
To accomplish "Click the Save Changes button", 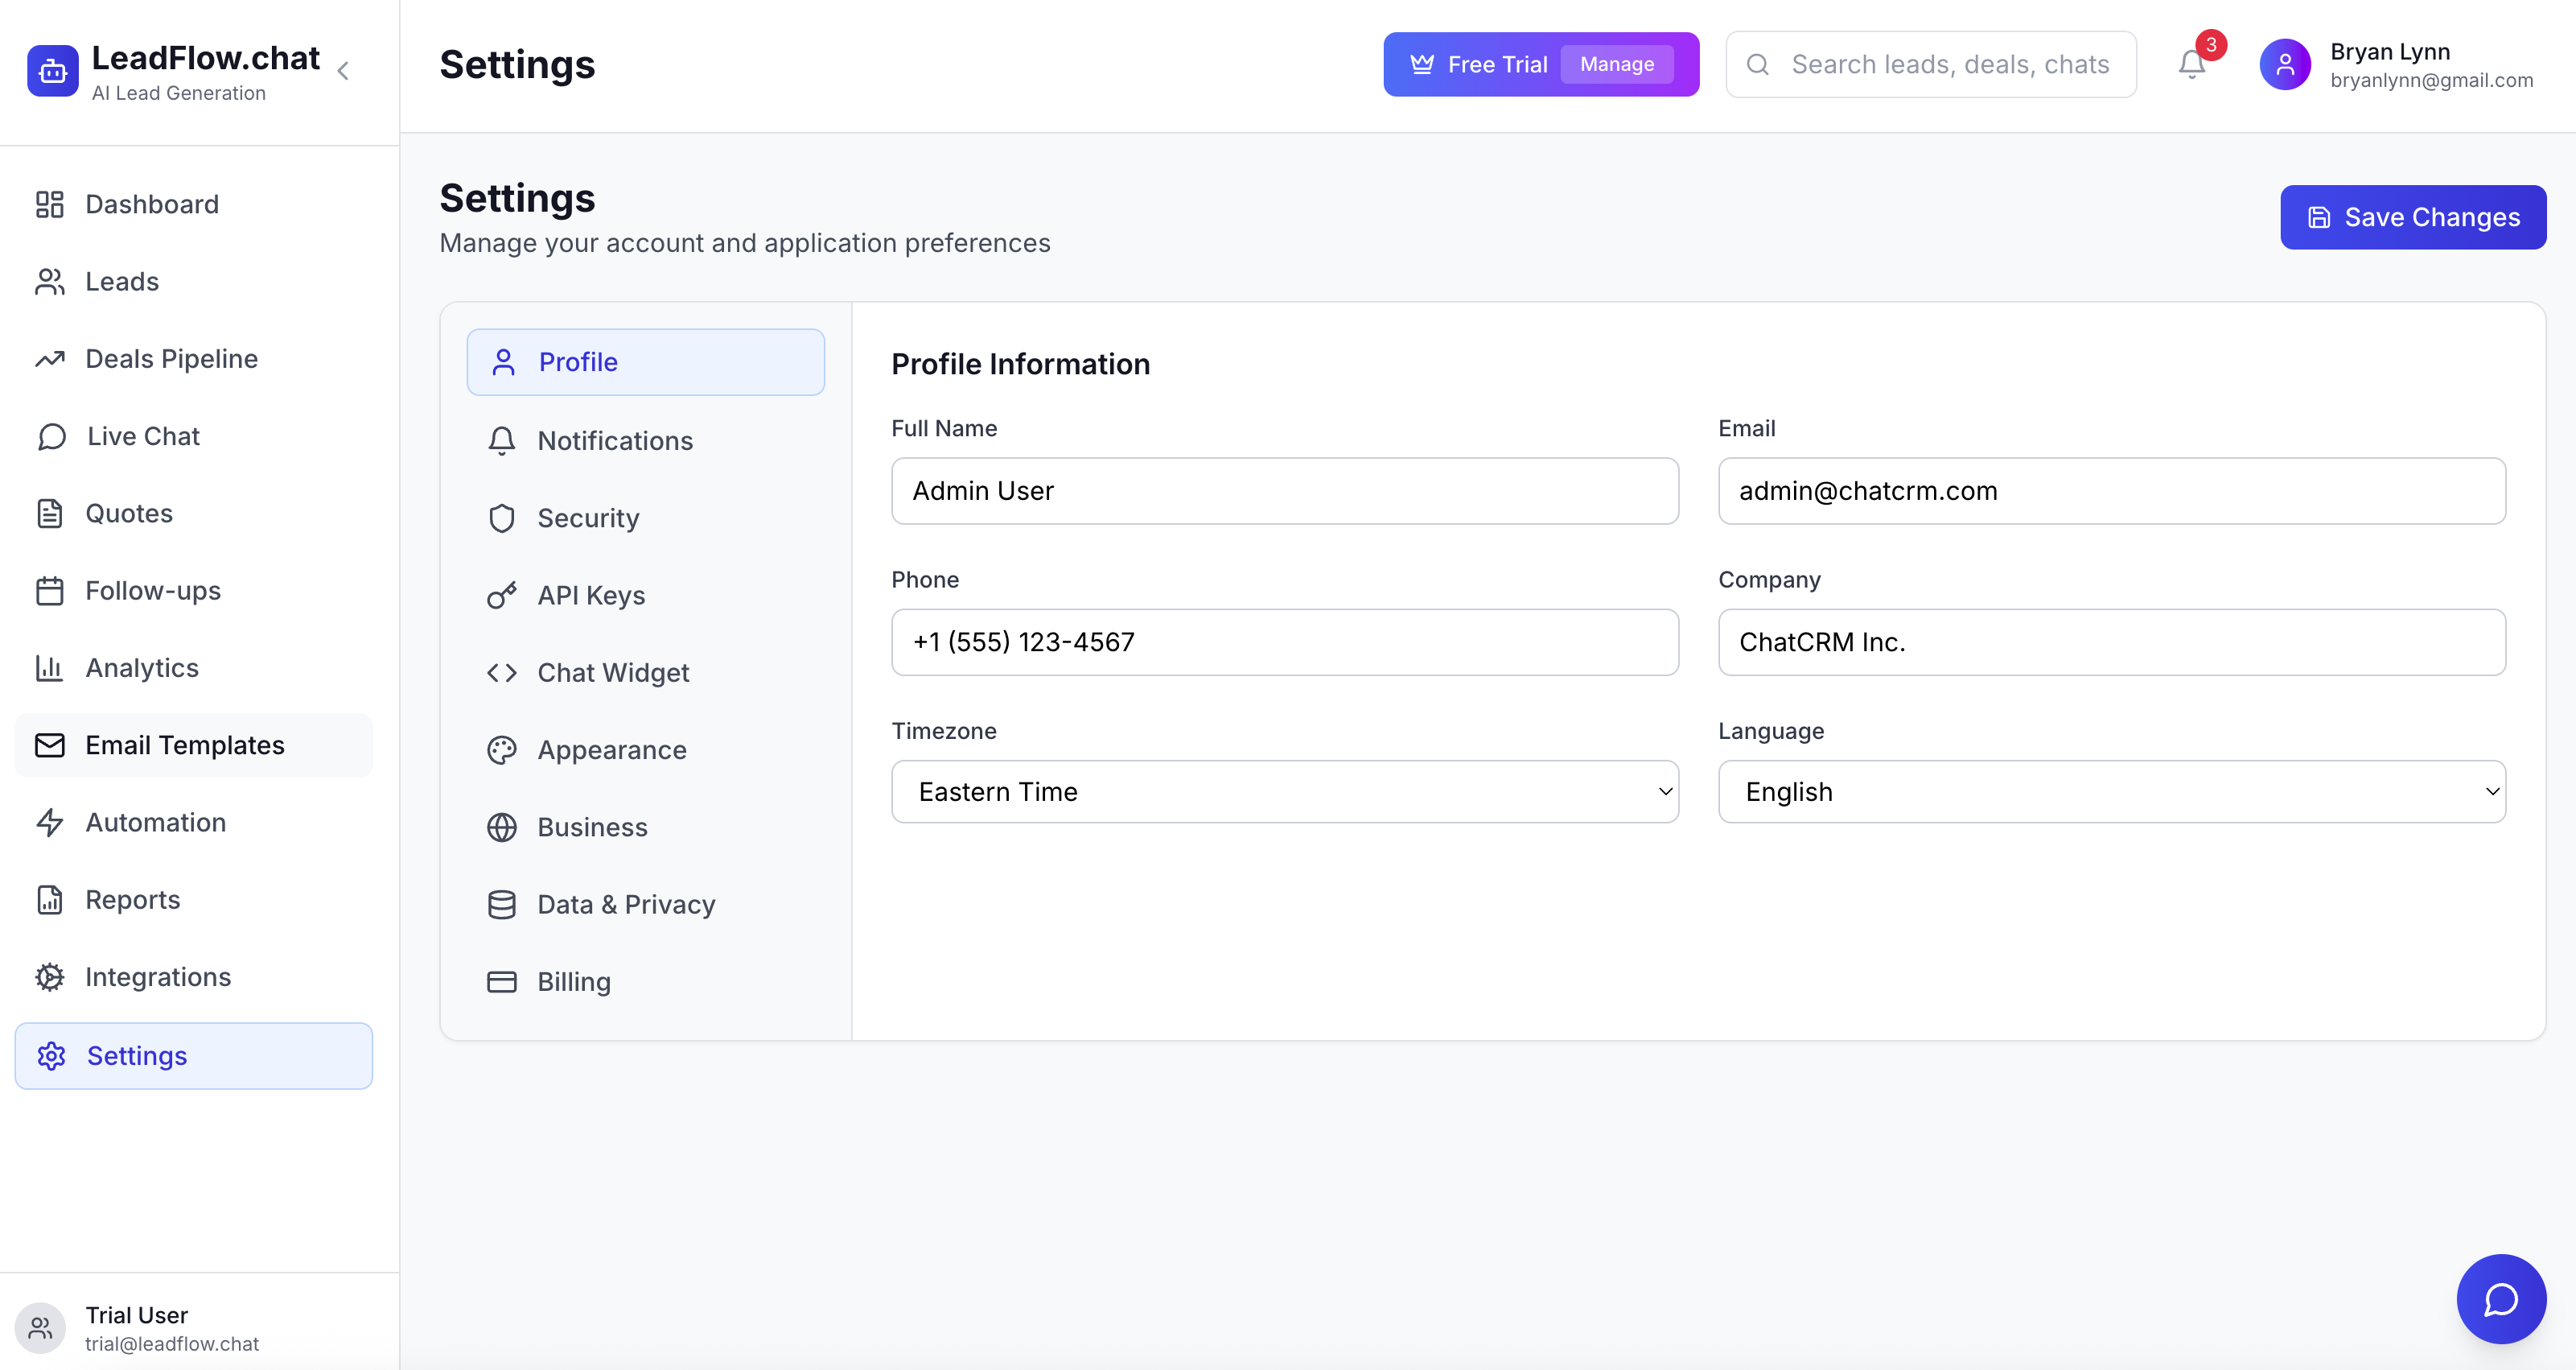I will (2412, 217).
